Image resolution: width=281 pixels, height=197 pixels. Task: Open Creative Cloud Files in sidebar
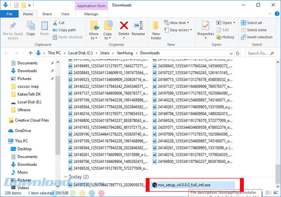29,121
